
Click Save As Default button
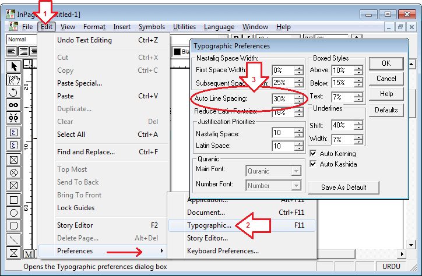click(343, 187)
